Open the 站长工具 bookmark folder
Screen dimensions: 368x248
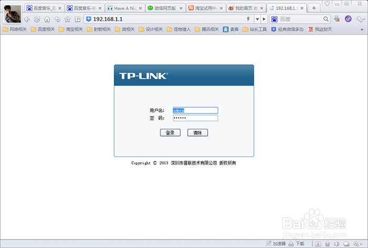[x=255, y=29]
